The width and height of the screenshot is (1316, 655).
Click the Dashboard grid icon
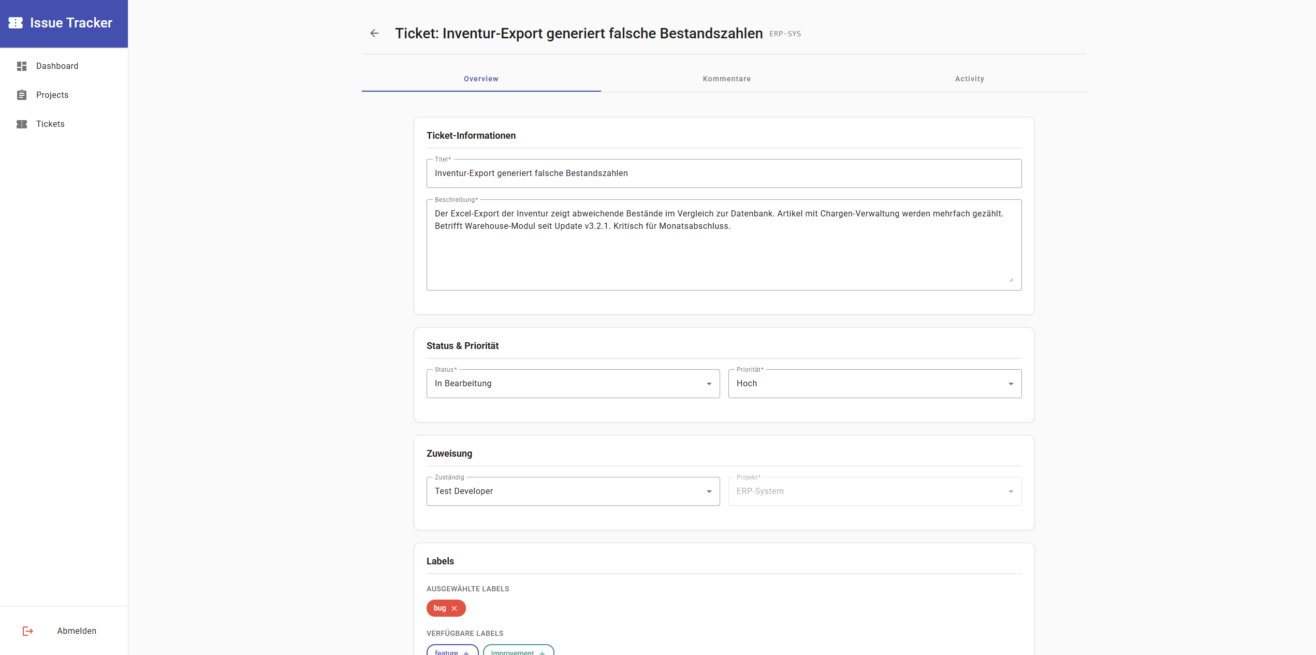[x=22, y=66]
